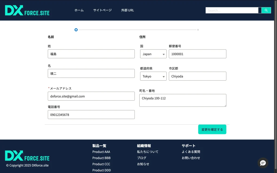Click the magnifying glass search button

[266, 10]
